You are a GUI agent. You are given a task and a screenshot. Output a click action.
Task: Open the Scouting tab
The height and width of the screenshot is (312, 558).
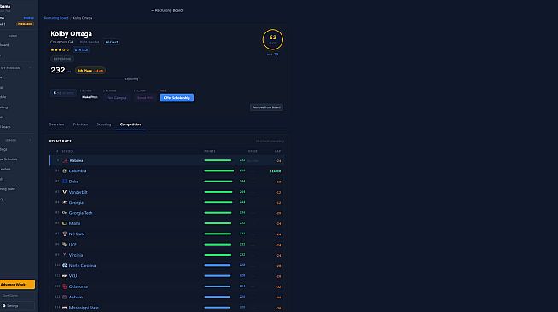(104, 124)
